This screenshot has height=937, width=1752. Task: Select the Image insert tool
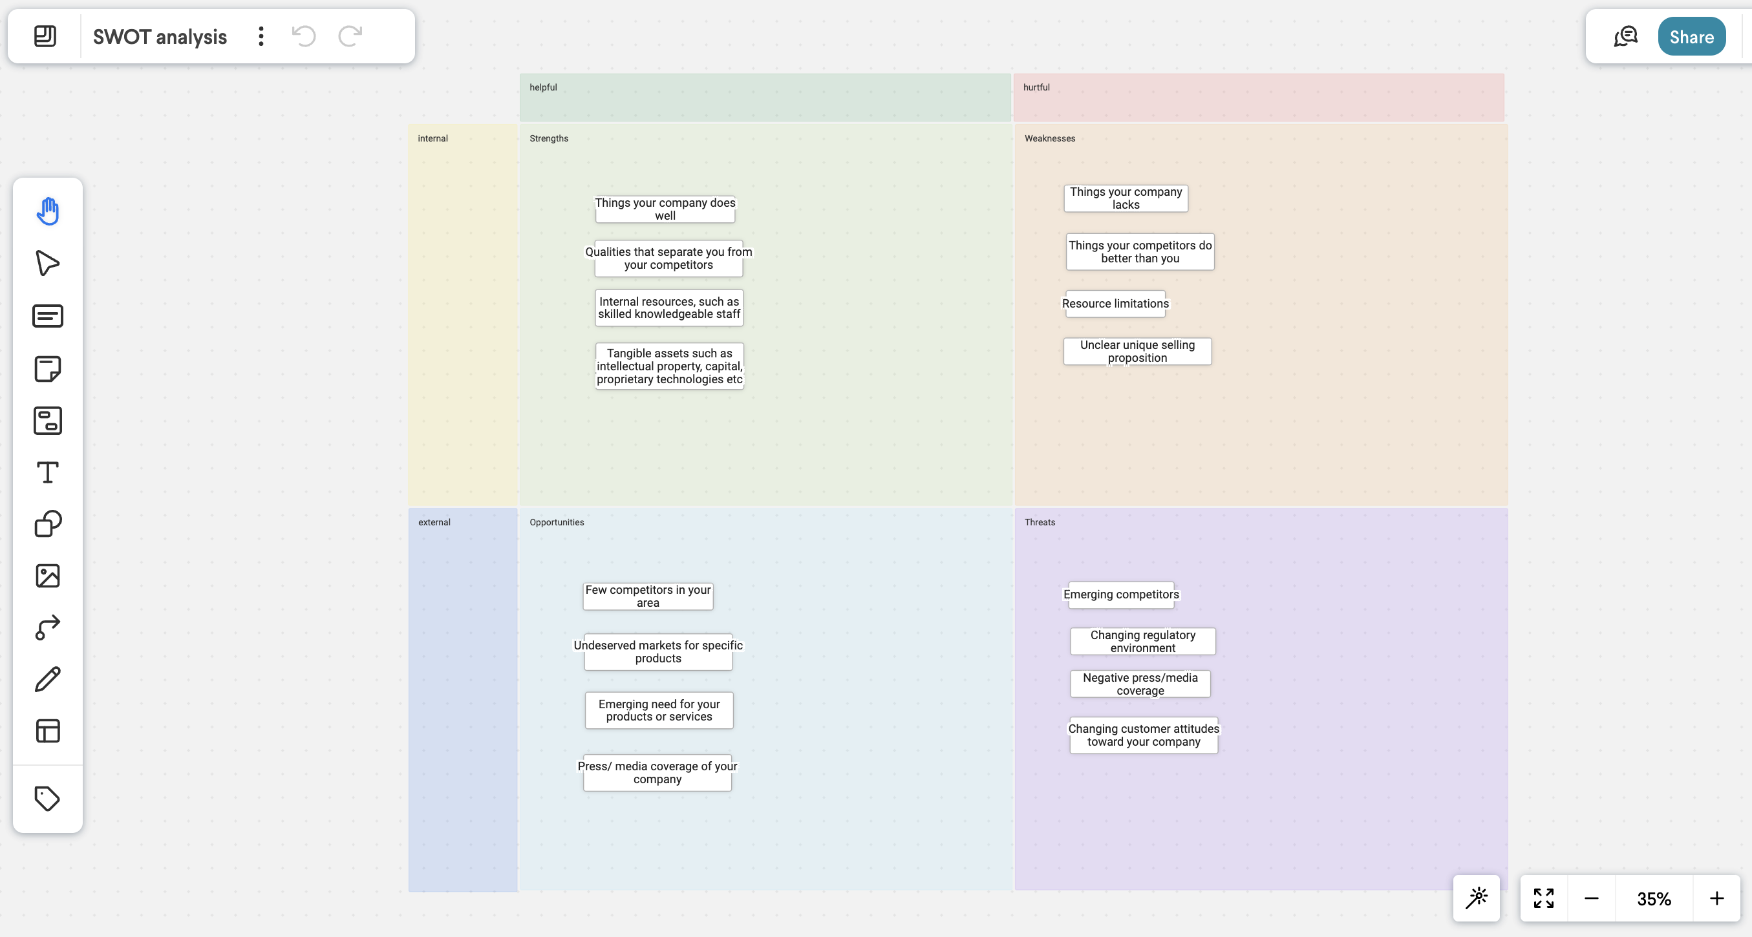click(x=48, y=576)
